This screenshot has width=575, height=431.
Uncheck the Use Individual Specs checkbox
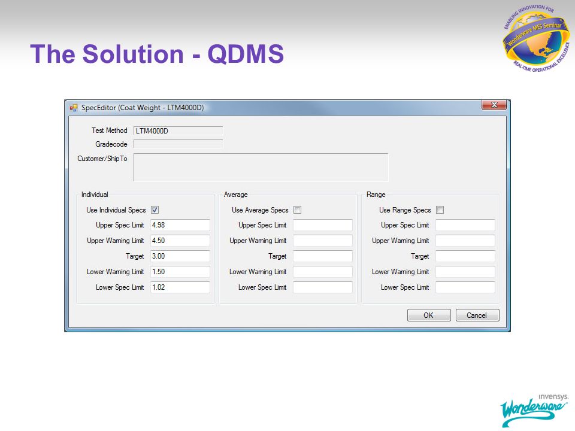click(x=155, y=210)
